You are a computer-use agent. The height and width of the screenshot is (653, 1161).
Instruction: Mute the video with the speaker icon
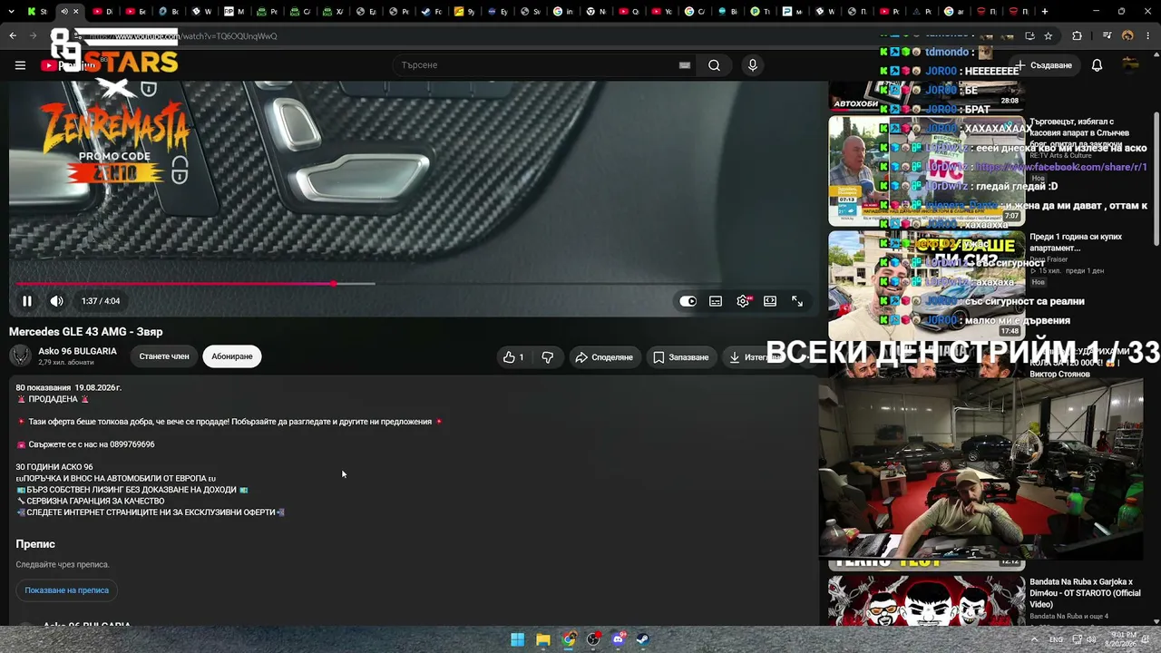click(x=56, y=301)
